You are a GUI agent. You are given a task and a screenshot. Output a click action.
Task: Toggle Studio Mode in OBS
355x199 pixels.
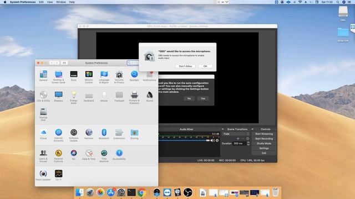tap(264, 143)
